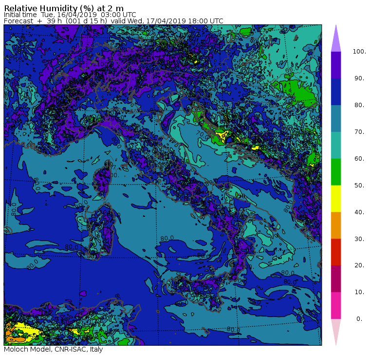Image resolution: width=370 pixels, height=356 pixels.
Task: Click the '70.0' contour label in the Adriatic
Action: (202, 135)
